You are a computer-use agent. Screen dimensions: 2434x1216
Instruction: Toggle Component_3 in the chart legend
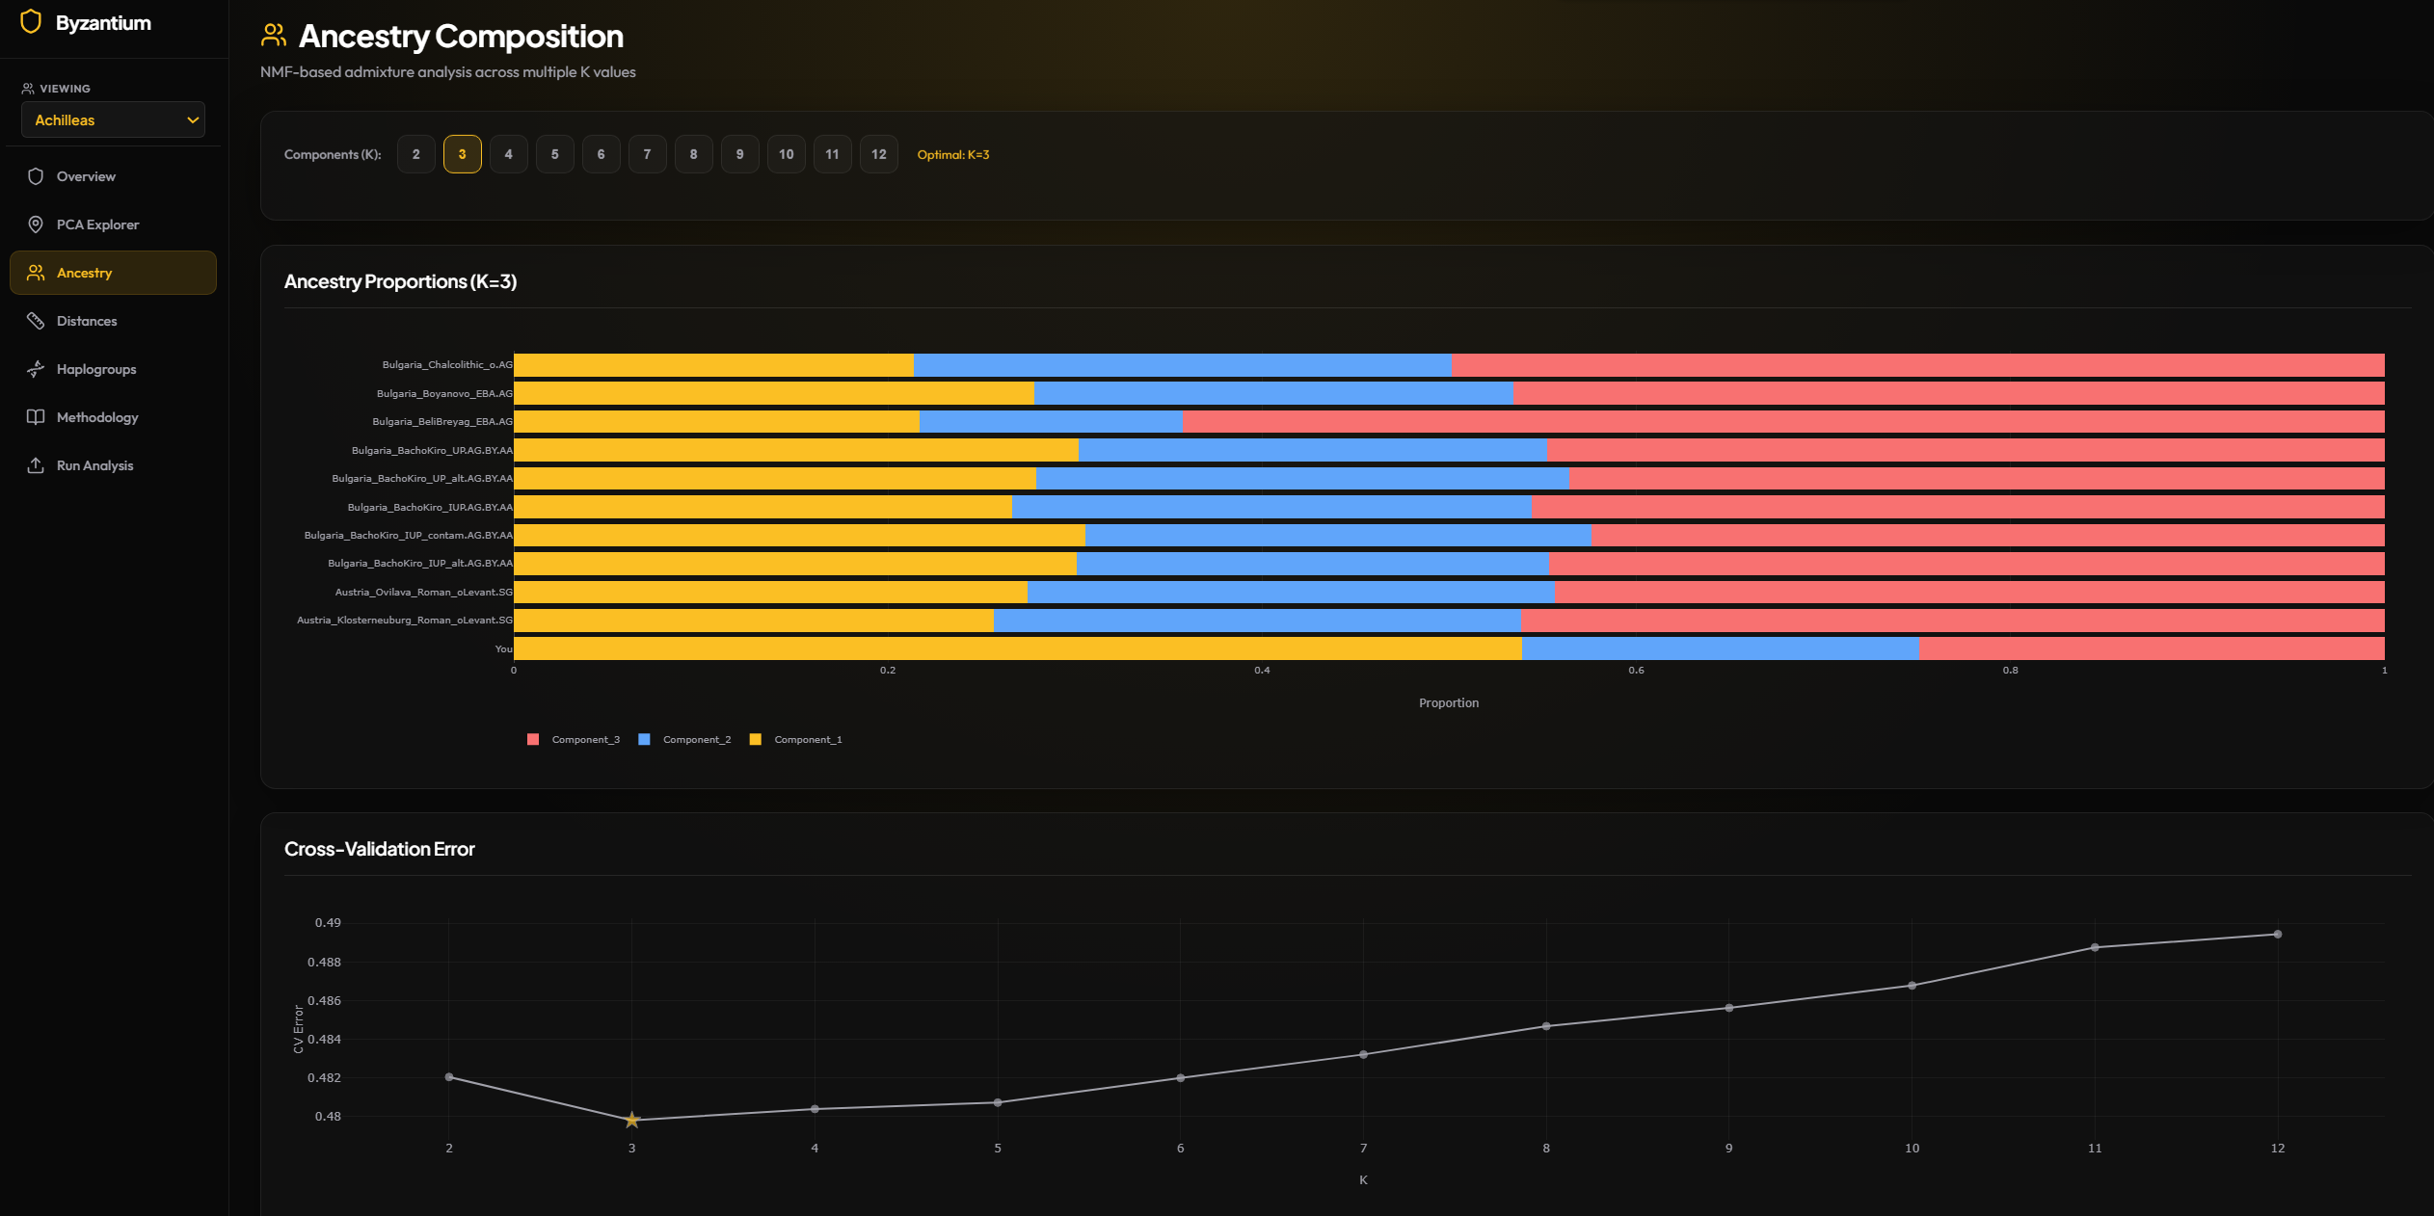pos(575,739)
